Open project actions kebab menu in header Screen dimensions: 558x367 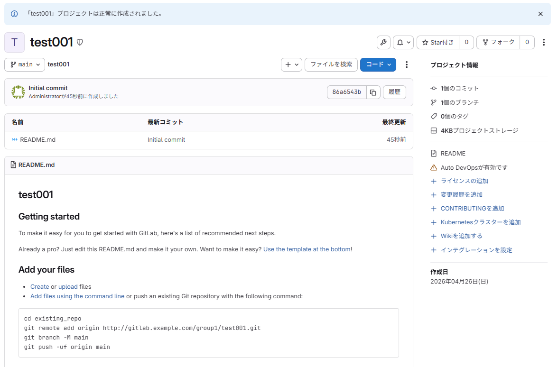point(544,43)
